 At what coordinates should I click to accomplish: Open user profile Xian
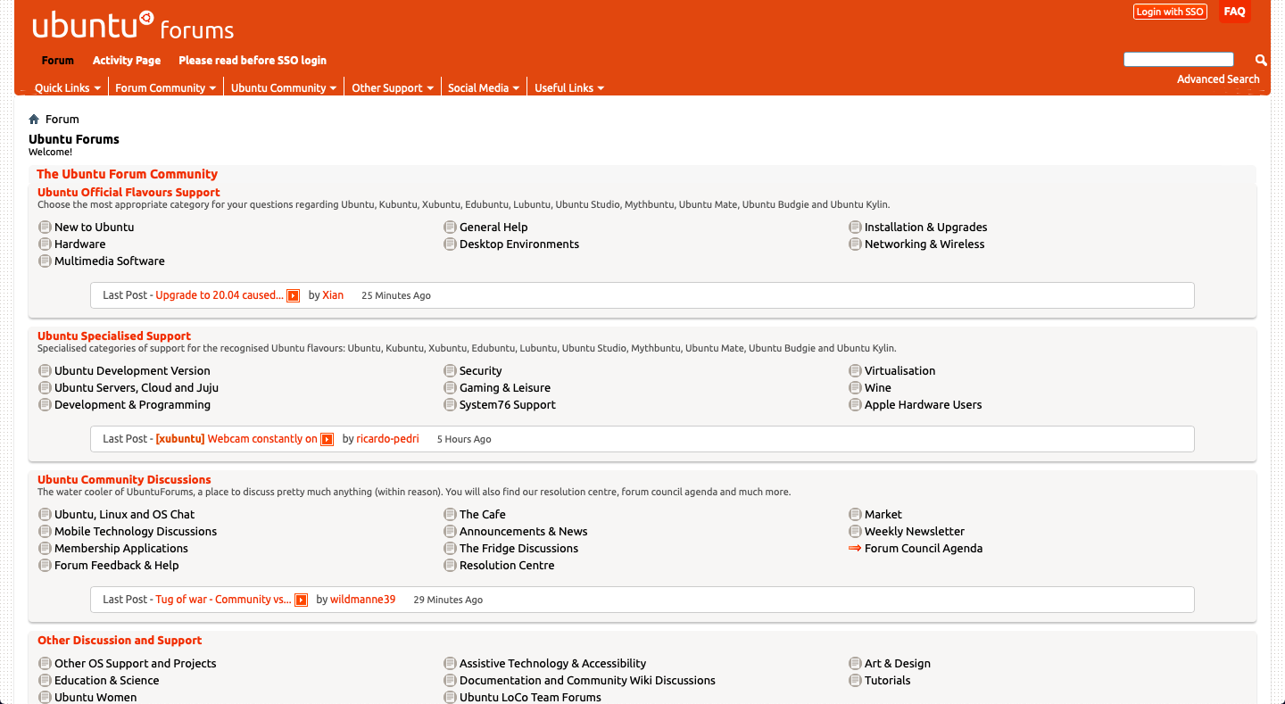(333, 295)
